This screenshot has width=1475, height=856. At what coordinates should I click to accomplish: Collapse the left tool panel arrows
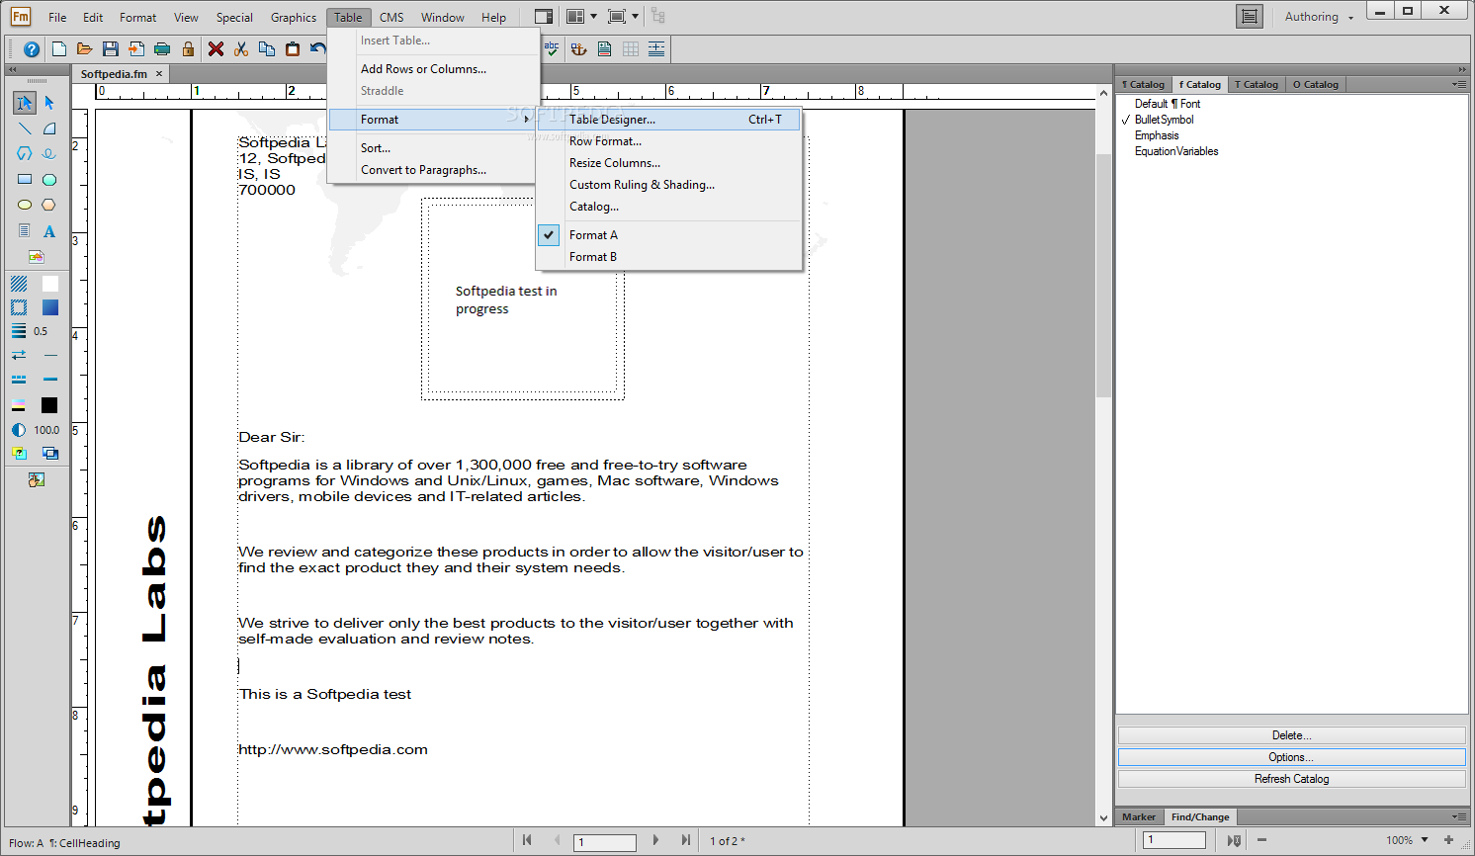click(12, 69)
